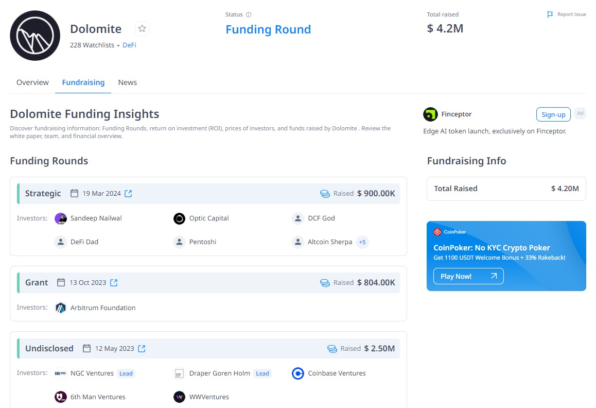
Task: Click the Report issue link
Action: pyautogui.click(x=571, y=14)
